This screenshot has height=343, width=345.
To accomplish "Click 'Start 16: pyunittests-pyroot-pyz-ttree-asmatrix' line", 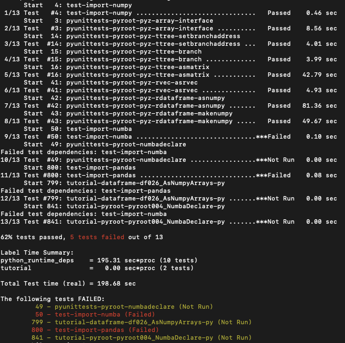I will tap(117, 67).
